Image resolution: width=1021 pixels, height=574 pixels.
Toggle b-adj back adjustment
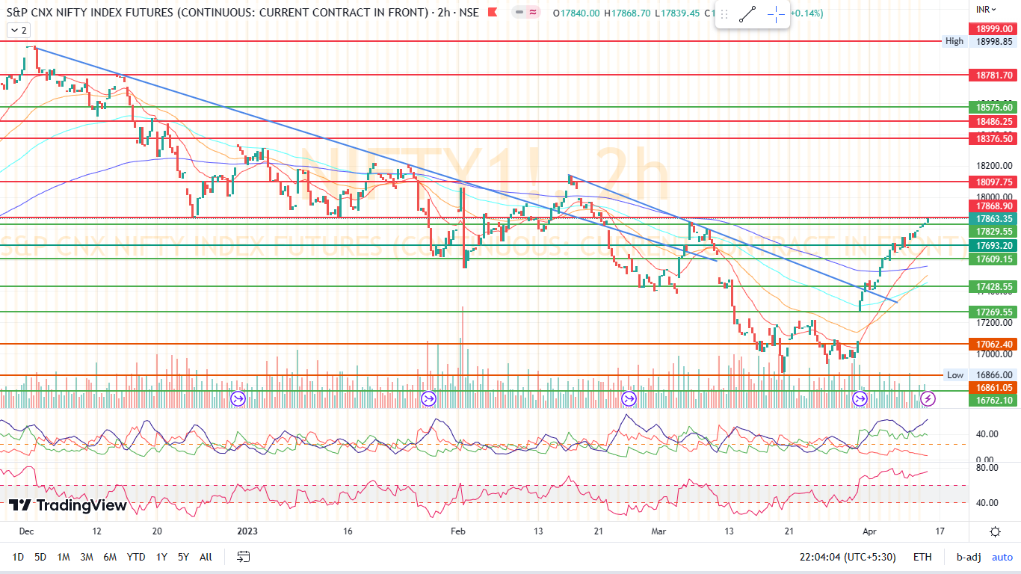[x=969, y=557]
